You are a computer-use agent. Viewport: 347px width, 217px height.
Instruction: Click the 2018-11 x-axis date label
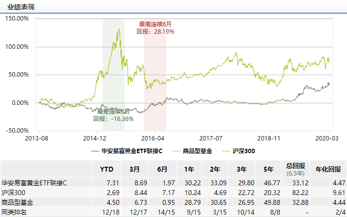tap(269, 138)
